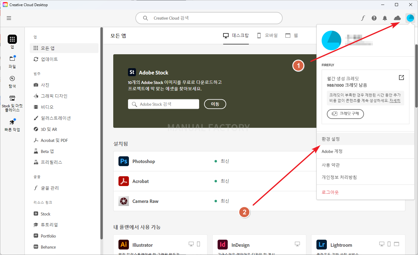Open 탐색 compass icon in left rail
The width and height of the screenshot is (418, 255).
(12, 78)
